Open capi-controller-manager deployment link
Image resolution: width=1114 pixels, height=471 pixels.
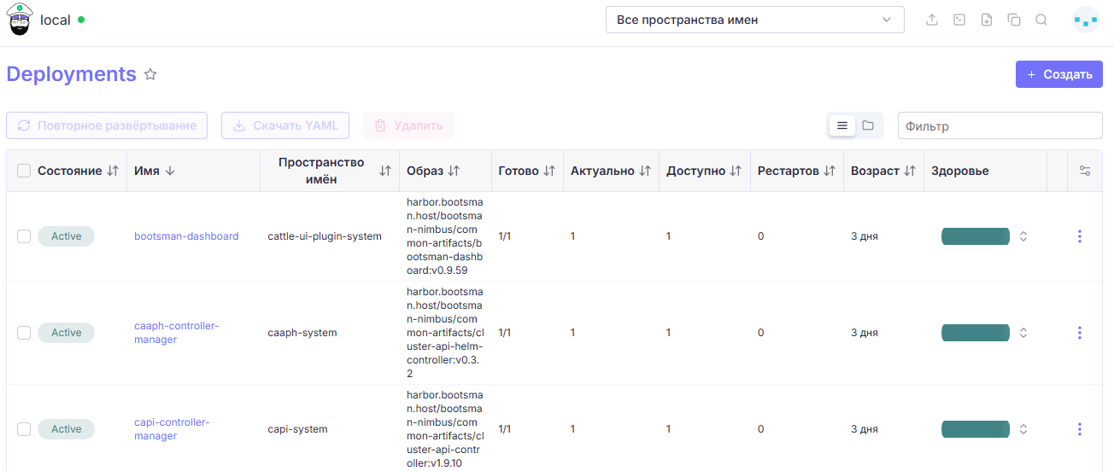[172, 429]
